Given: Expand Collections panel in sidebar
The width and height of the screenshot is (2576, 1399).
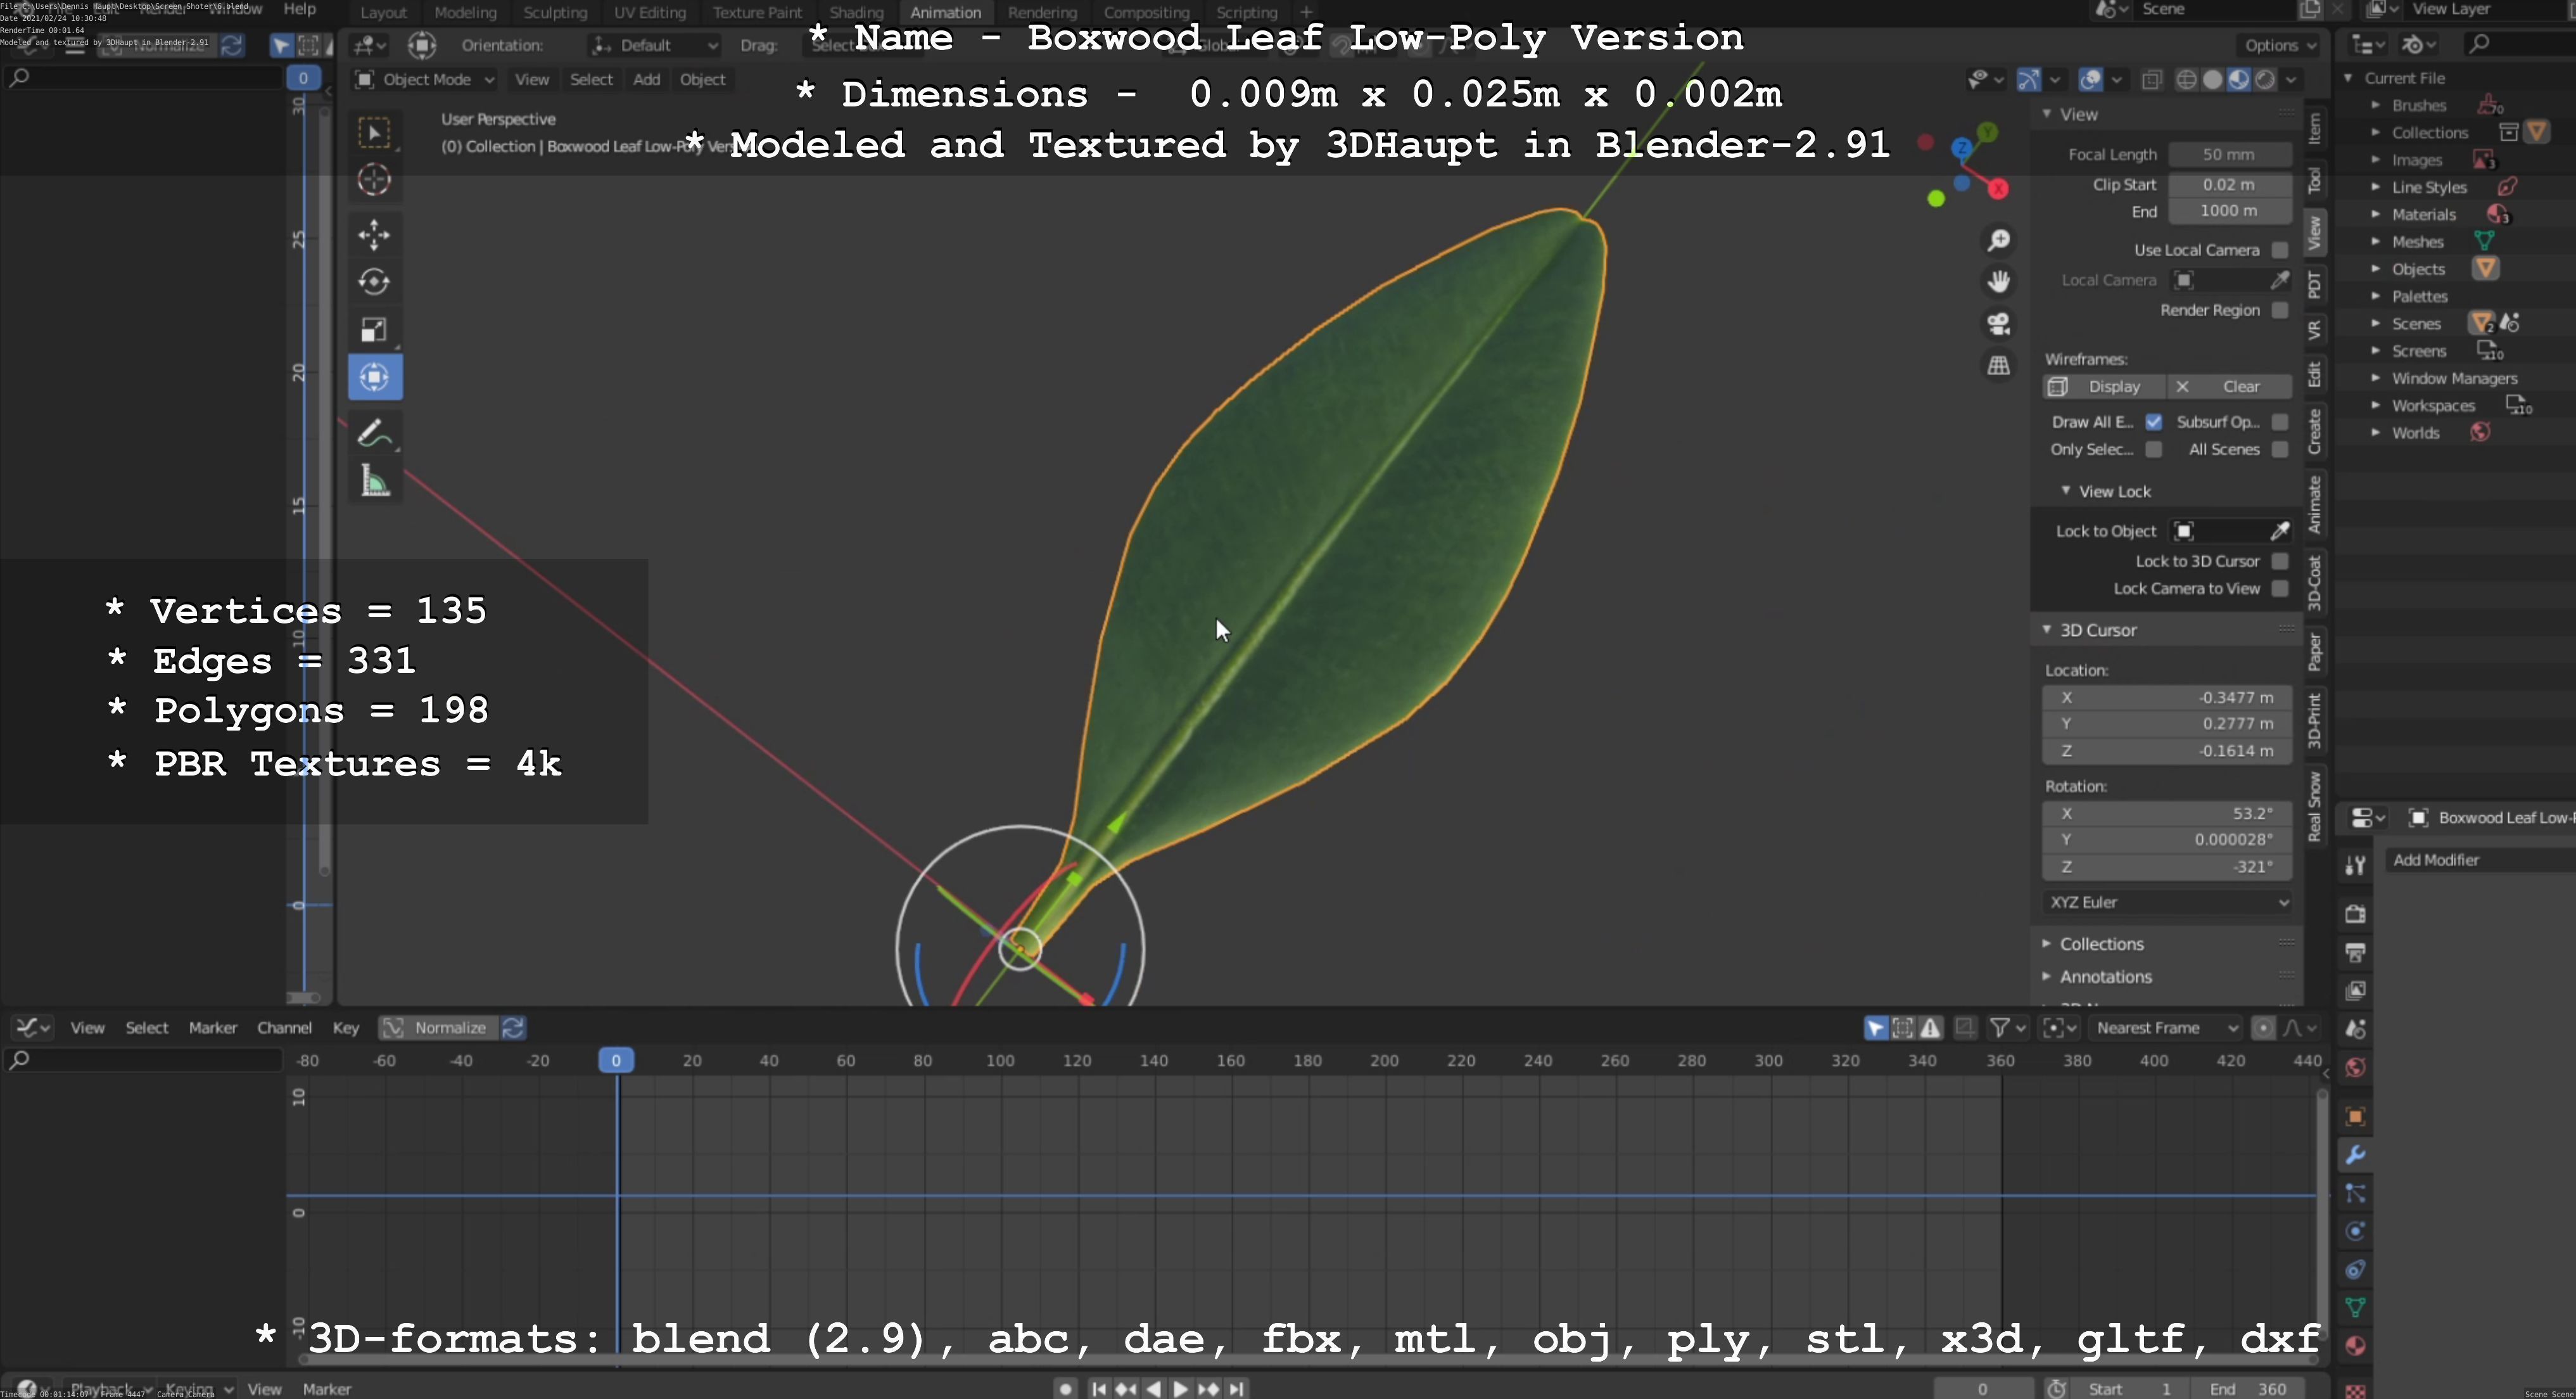Looking at the screenshot, I should point(2101,944).
